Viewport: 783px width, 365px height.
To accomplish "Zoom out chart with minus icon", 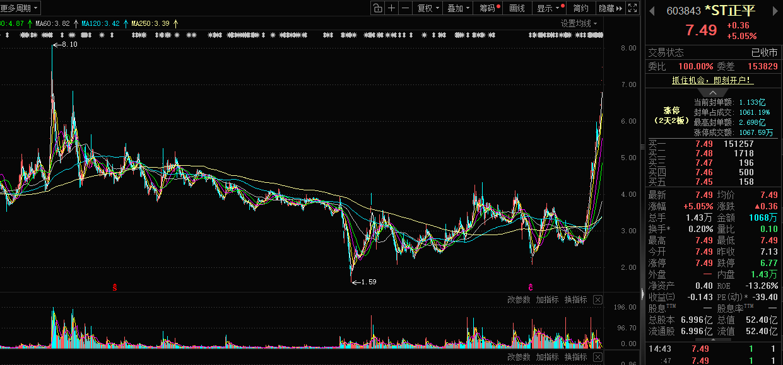I will coord(406,8).
